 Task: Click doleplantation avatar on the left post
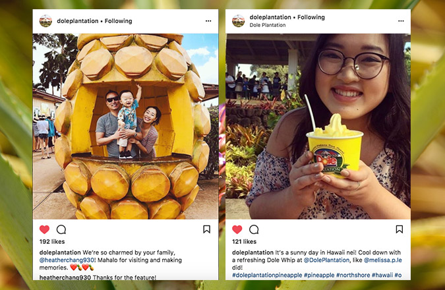(x=45, y=21)
